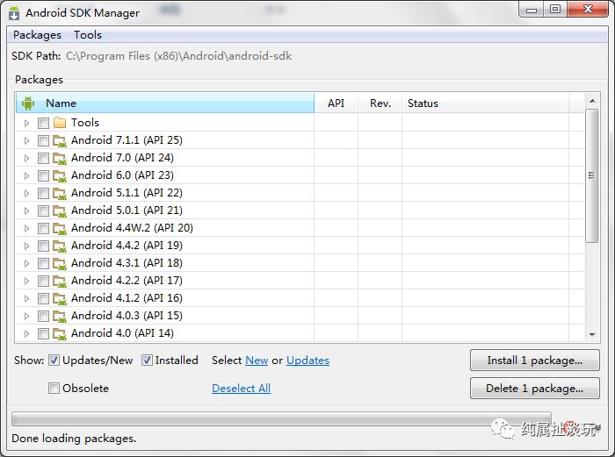Expand the Tools tree node
This screenshot has width=615, height=457.
click(x=26, y=123)
